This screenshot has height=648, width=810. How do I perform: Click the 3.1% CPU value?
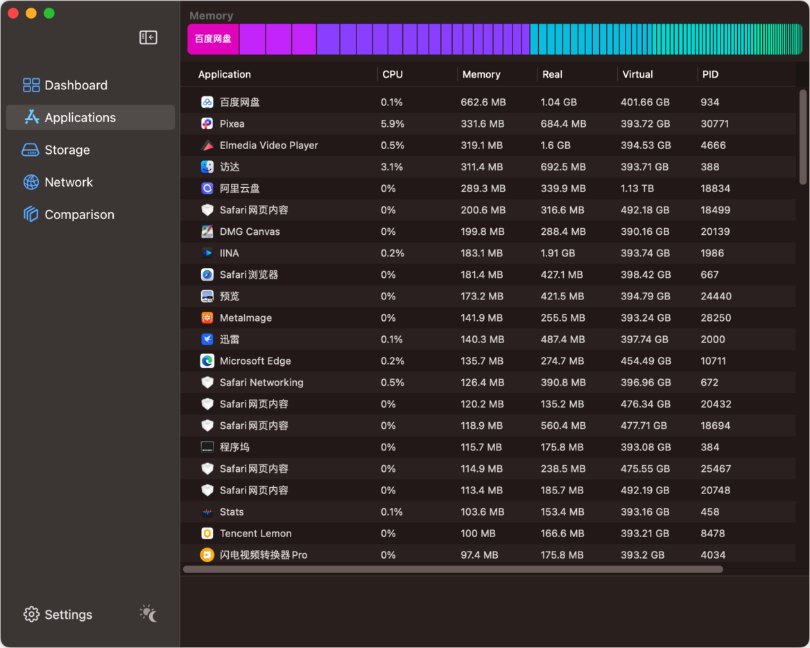tap(392, 167)
